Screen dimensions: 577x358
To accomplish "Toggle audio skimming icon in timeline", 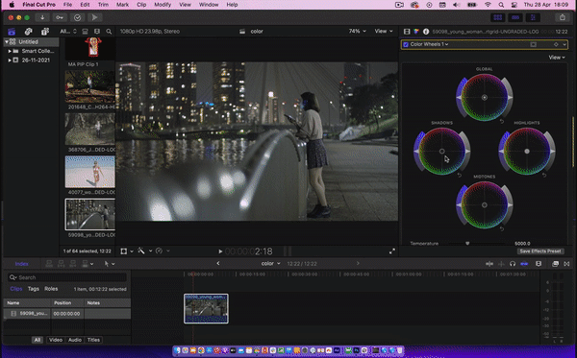I will [501, 264].
